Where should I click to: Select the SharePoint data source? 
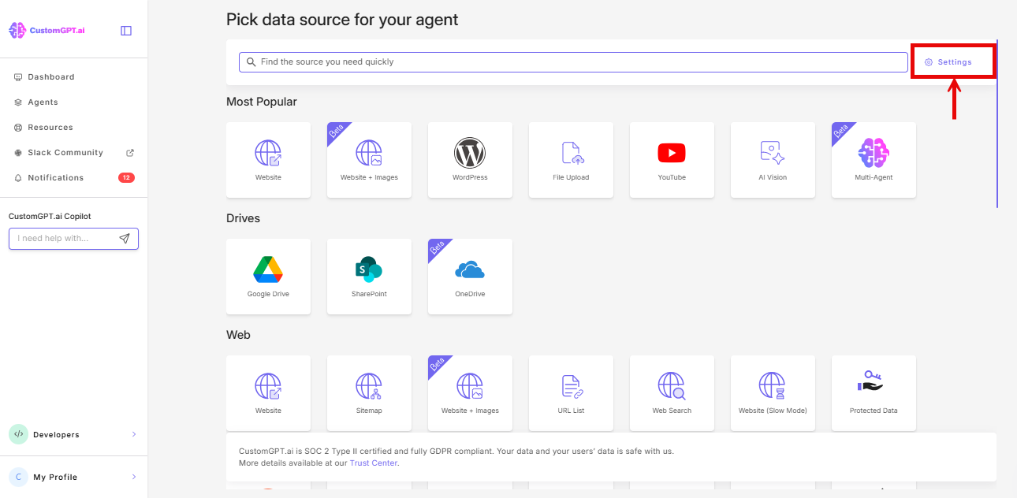click(x=369, y=277)
